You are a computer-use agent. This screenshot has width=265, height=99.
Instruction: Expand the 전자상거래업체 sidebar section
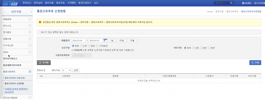click(30, 97)
